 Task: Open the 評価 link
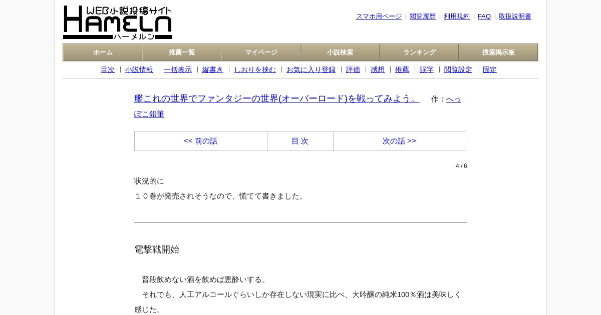point(353,70)
